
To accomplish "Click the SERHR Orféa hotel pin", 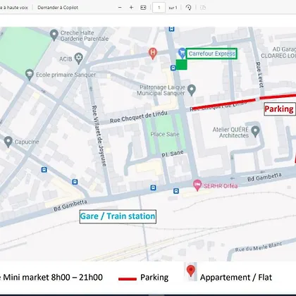I will 197,185.
